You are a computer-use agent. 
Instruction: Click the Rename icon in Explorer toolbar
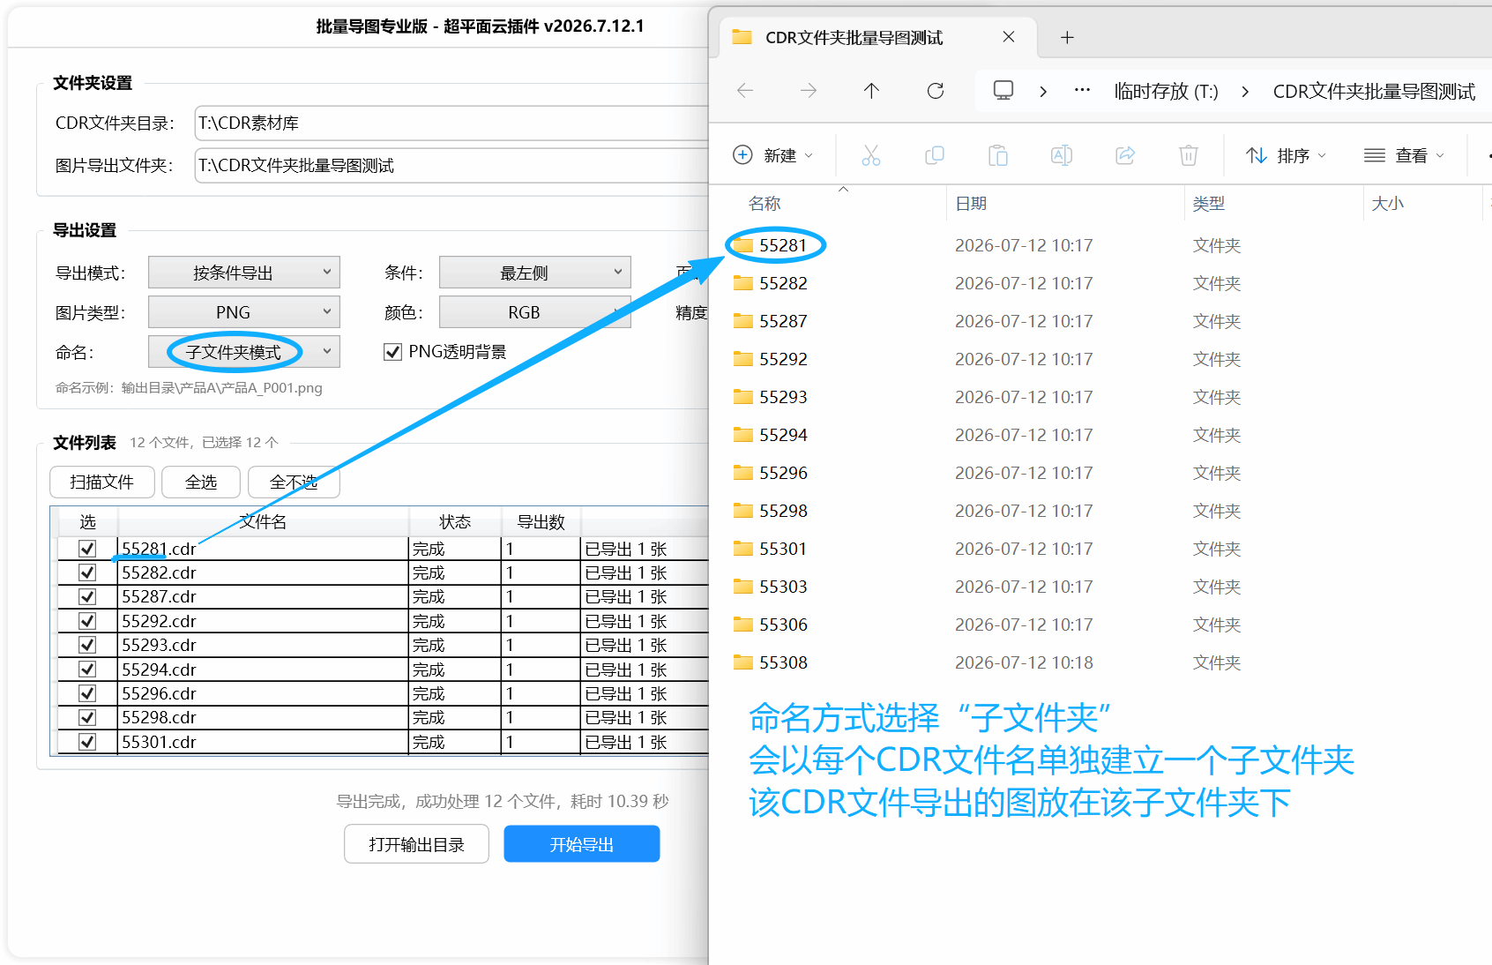coord(1062,155)
